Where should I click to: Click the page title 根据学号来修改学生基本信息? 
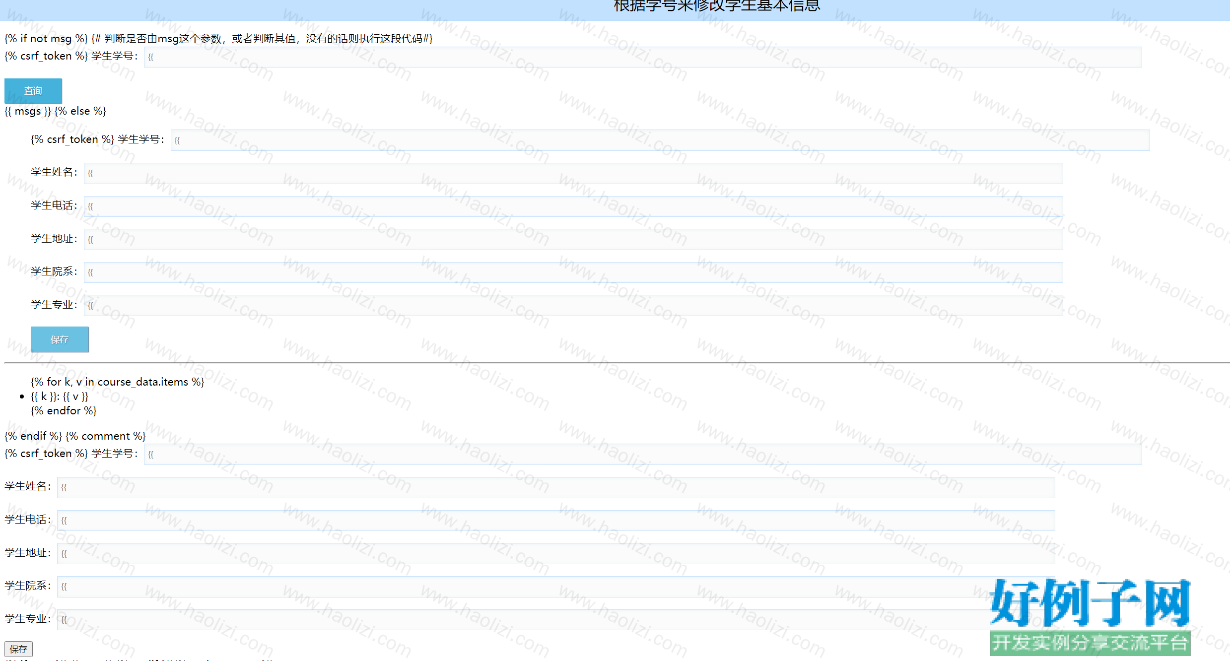717,6
